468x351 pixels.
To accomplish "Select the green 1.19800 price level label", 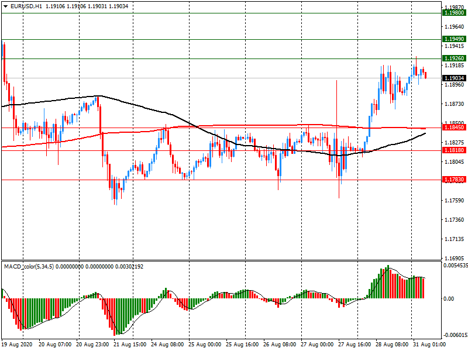I will [454, 12].
